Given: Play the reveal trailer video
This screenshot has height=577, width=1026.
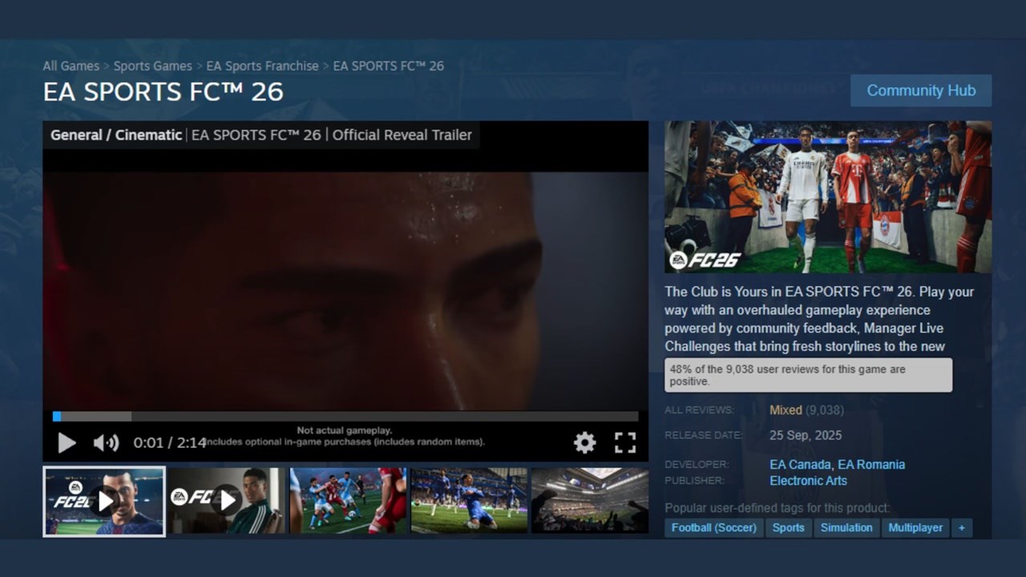Looking at the screenshot, I should [x=67, y=442].
